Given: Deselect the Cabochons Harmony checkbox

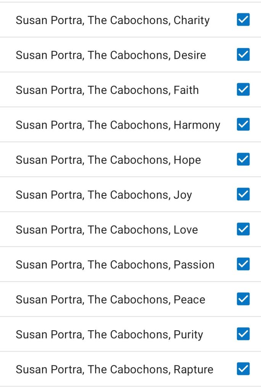Looking at the screenshot, I should click(243, 124).
